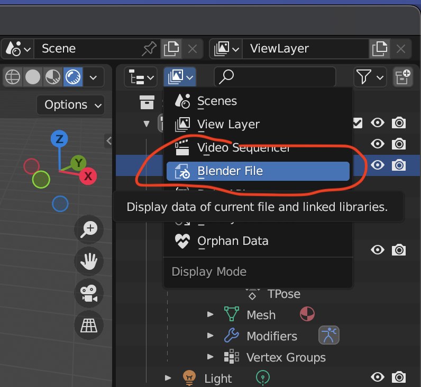This screenshot has width=421, height=387.
Task: Add a new view layer
Action: (379, 49)
